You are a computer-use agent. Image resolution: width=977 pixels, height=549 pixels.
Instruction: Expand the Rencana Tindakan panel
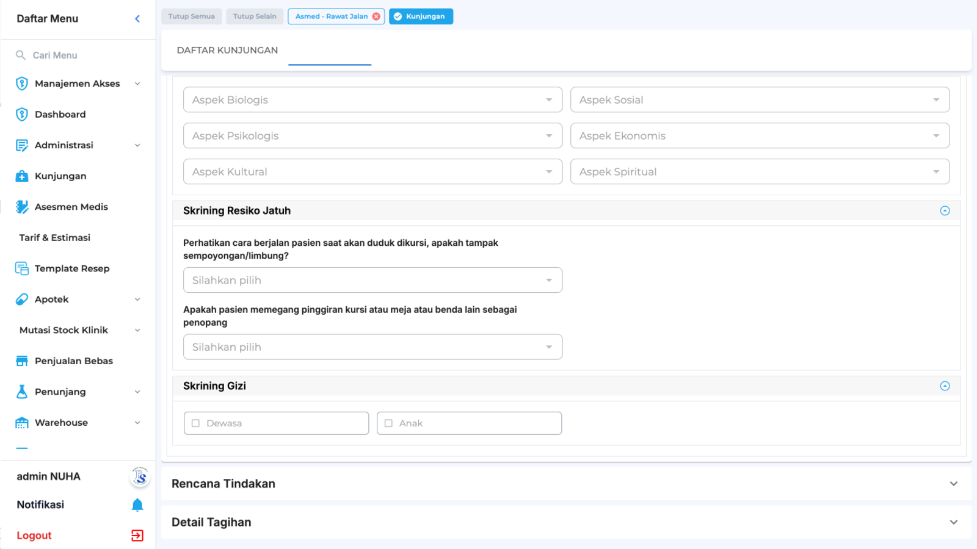566,484
